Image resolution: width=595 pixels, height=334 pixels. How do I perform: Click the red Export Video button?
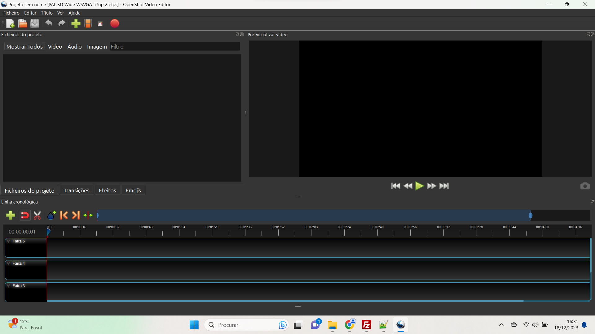[x=115, y=24]
